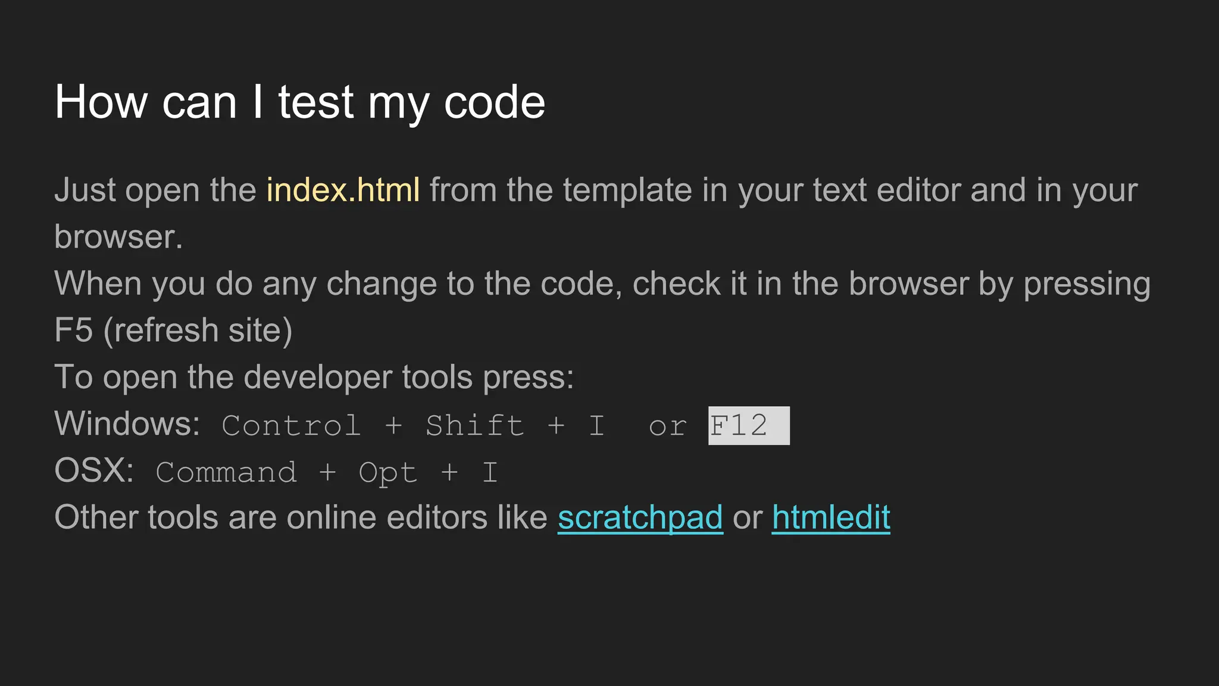Click the 'F5 (refresh site)' text

pos(173,330)
